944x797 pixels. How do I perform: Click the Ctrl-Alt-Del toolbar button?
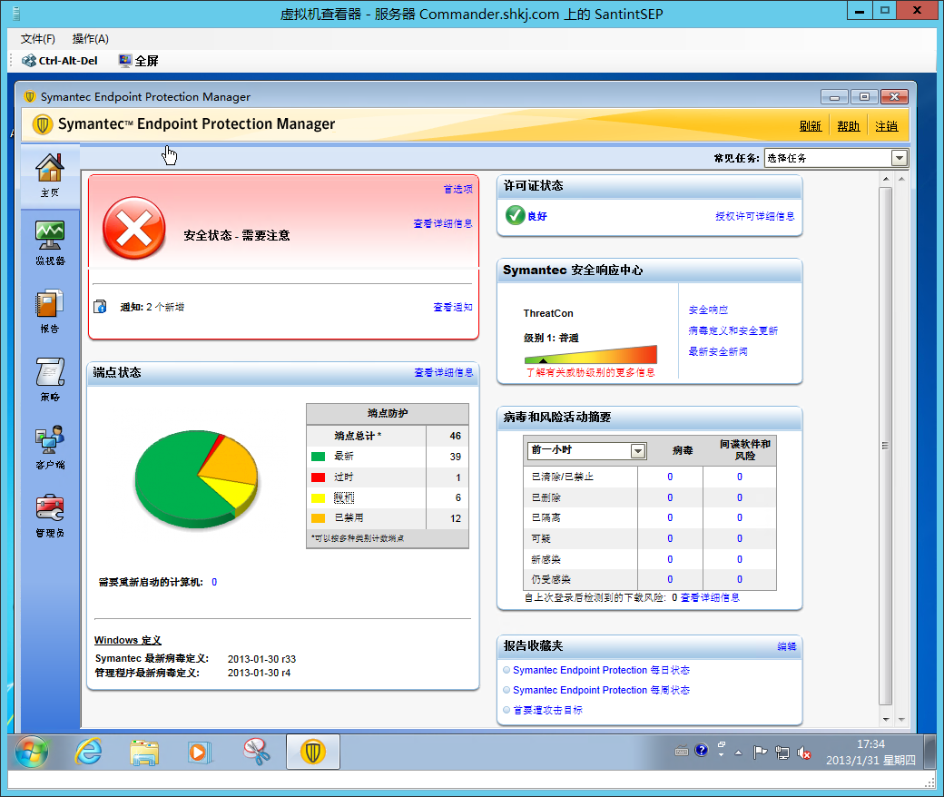[60, 61]
